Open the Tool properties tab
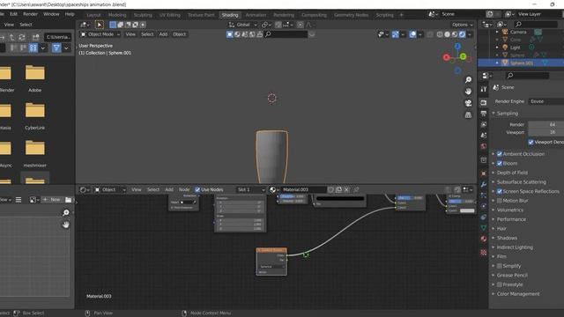 pos(484,89)
